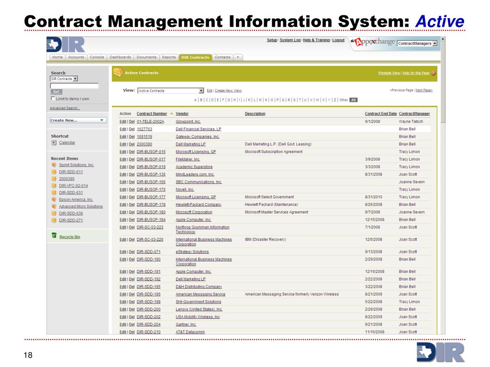This screenshot has height=367, width=490.
Task: Click the Go! search button
Action: click(x=56, y=91)
